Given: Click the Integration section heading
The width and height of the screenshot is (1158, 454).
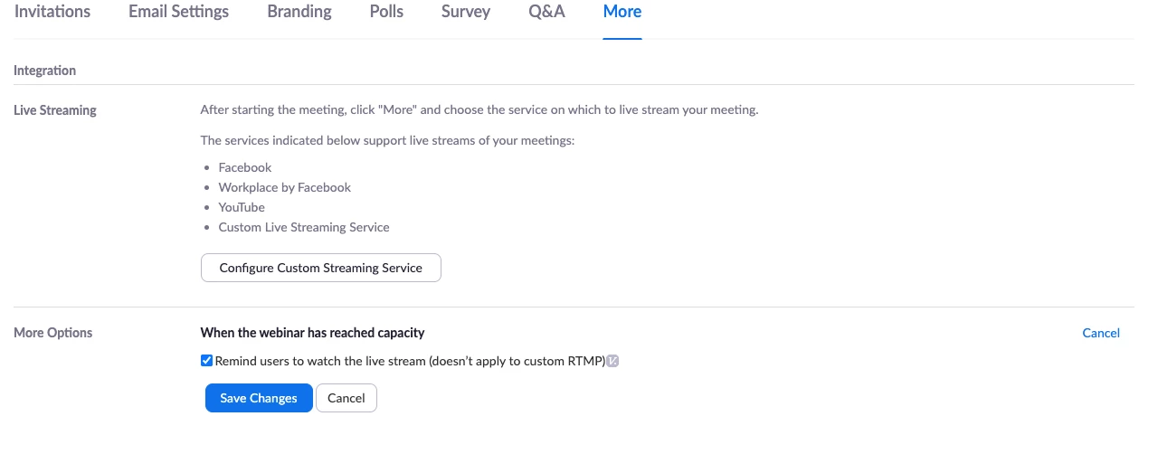Looking at the screenshot, I should click(44, 71).
